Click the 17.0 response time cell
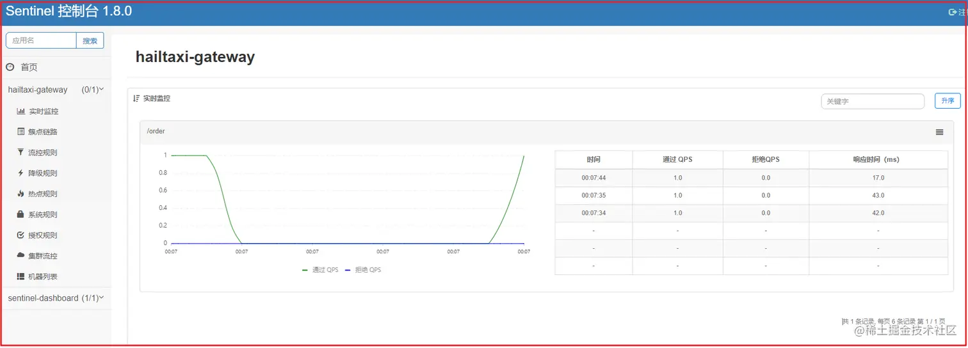Image resolution: width=968 pixels, height=348 pixels. [878, 178]
